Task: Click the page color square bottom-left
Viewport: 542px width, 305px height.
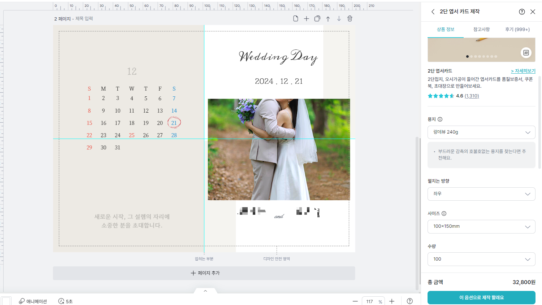Action: [x=6, y=301]
